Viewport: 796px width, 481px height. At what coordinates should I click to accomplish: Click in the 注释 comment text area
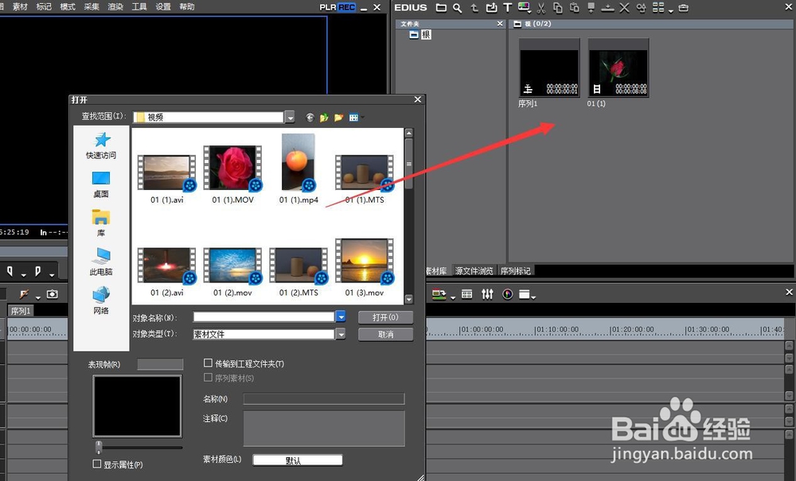[x=324, y=429]
